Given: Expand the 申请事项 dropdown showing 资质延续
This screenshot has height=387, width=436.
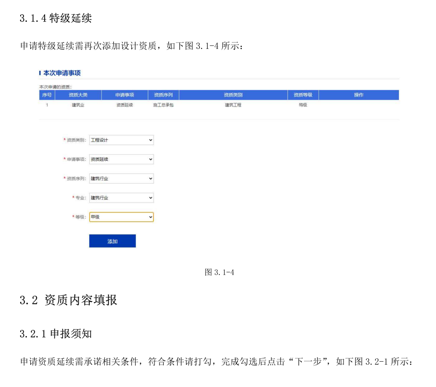Looking at the screenshot, I should click(121, 159).
